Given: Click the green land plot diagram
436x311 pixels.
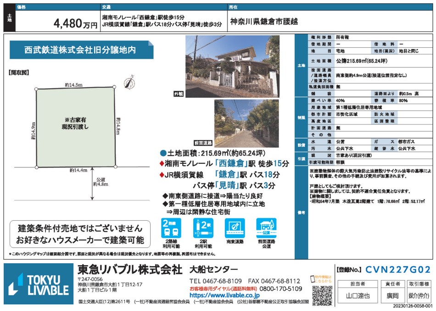Looking at the screenshot, I should (x=76, y=126).
